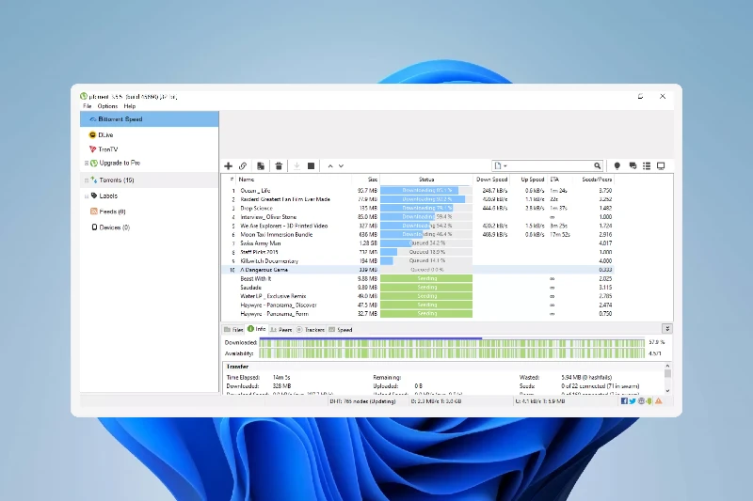Click the Remove Torrent trash icon
The width and height of the screenshot is (753, 501).
tap(279, 166)
